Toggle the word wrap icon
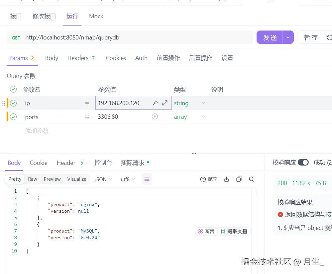This screenshot has width=332, height=274. point(147,179)
